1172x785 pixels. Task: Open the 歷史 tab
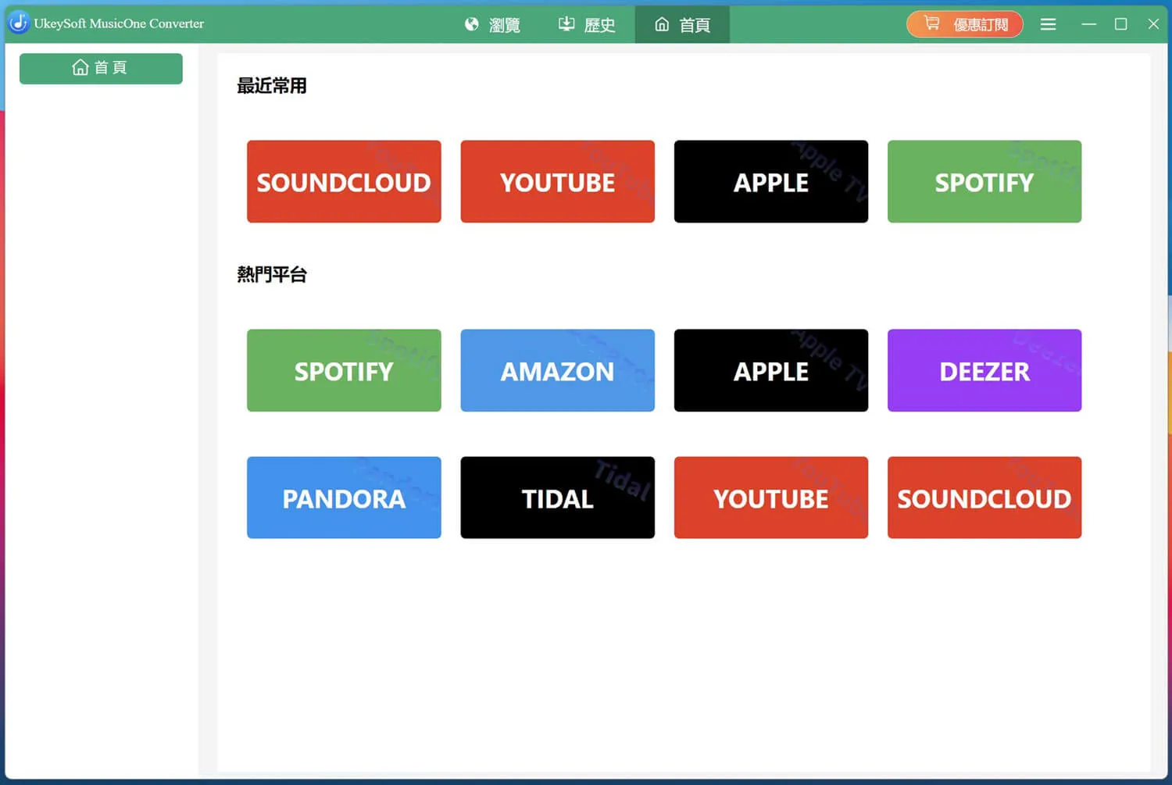pyautogui.click(x=587, y=24)
